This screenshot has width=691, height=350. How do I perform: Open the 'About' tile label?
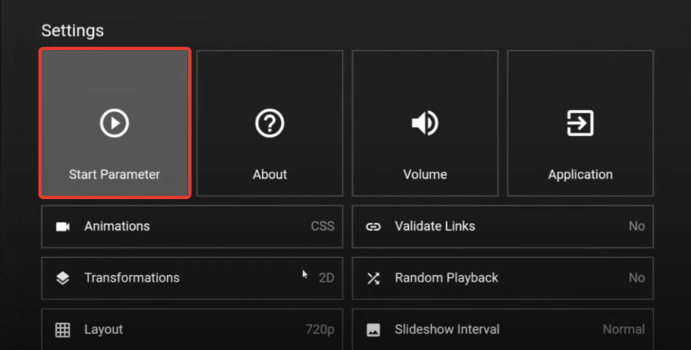tap(269, 174)
